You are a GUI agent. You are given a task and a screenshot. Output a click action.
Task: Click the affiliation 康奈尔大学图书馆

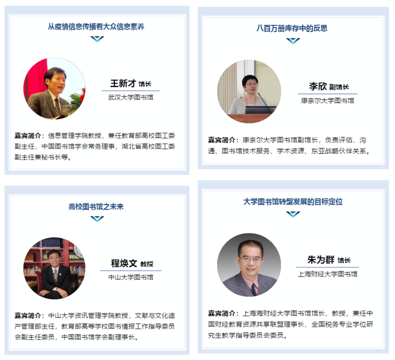(x=327, y=100)
